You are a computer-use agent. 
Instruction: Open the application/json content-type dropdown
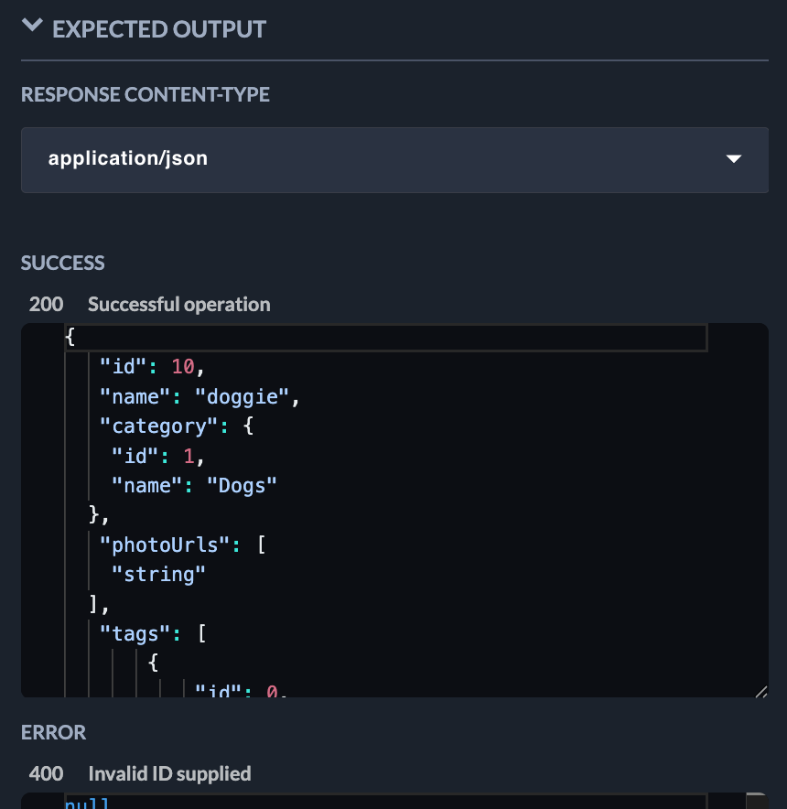point(393,159)
